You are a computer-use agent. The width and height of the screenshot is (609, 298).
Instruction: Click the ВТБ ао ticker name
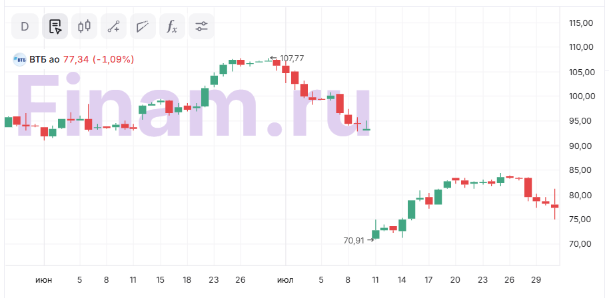tap(45, 59)
